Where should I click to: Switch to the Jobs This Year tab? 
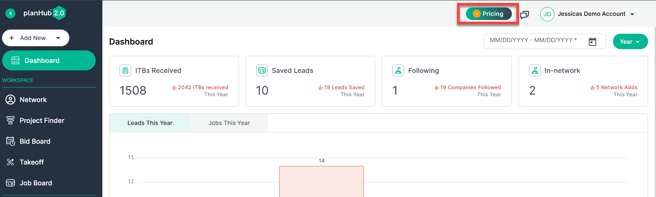coord(229,123)
